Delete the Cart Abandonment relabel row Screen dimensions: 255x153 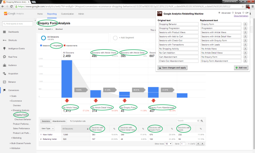point(245,57)
